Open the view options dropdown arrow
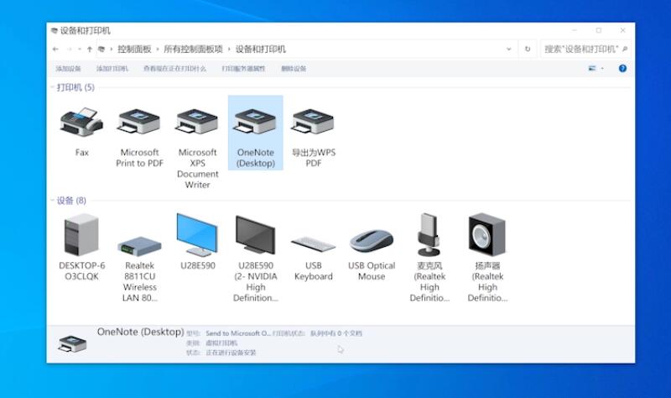671x398 pixels. pos(602,69)
